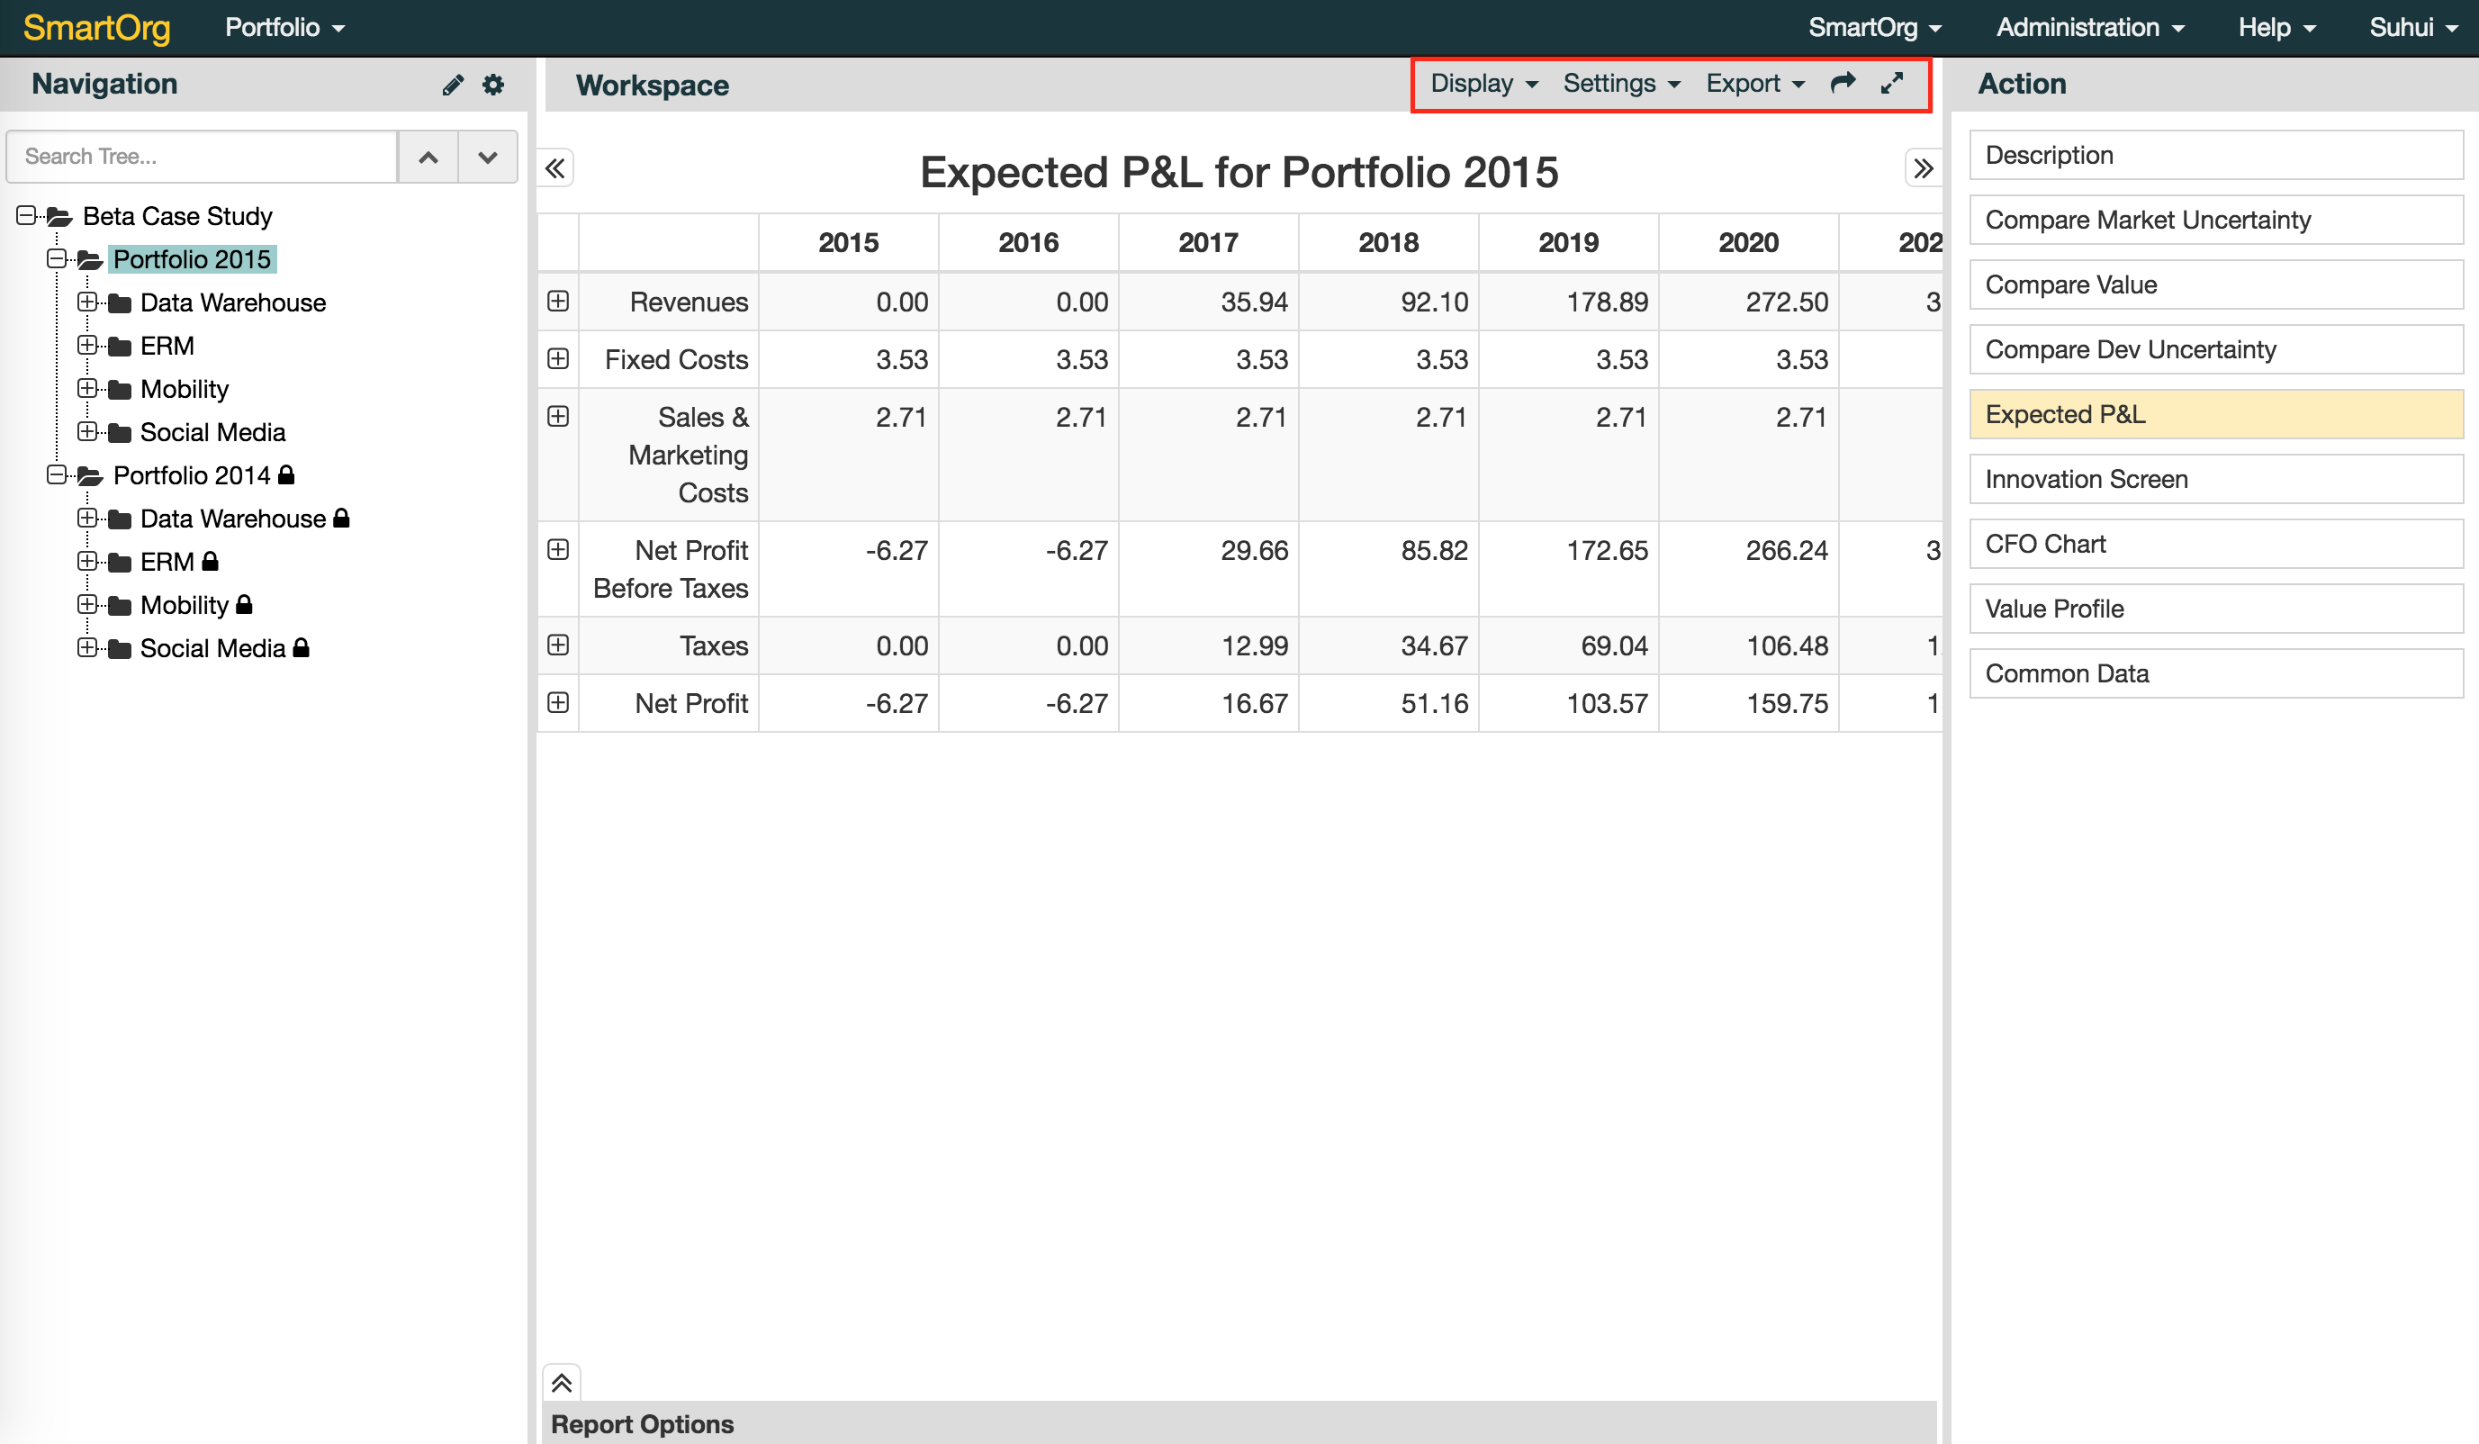
Task: Open the Innovation Screen action
Action: (2215, 479)
